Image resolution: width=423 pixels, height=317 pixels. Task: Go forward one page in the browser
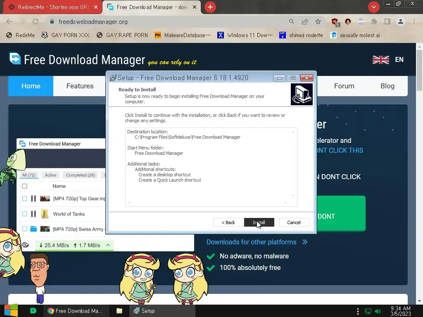tap(22, 21)
